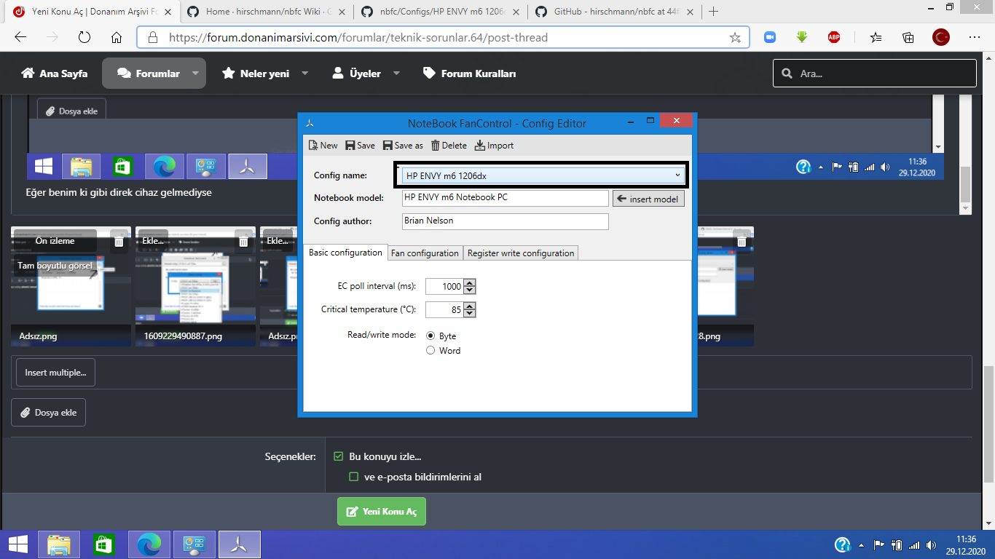Screen dimensions: 995x559
Task: Uncheck the Bu konuyu izle checkbox
Action: coord(338,457)
